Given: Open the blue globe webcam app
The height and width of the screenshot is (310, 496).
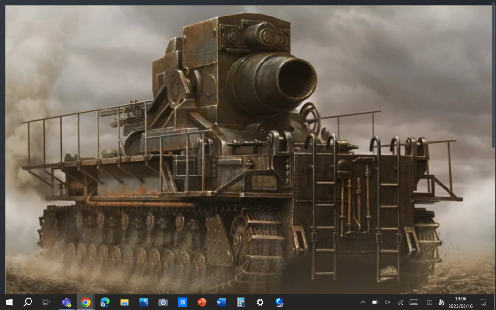Looking at the screenshot, I should (279, 302).
